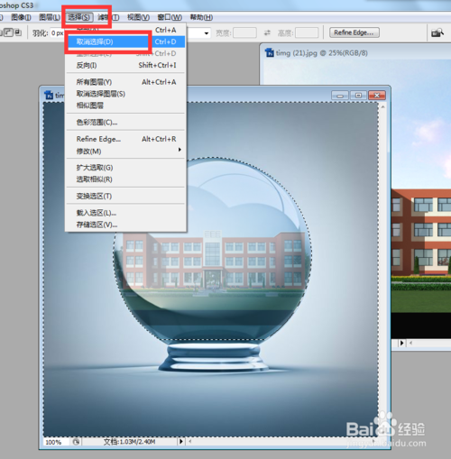Click the scroll-up arrow of the document scrollbar

[382, 107]
